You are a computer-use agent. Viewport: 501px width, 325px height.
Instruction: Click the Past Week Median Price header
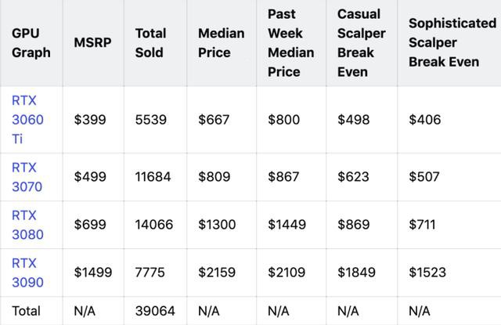click(290, 43)
